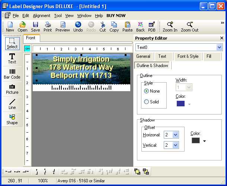
Task: Click the align left edges icon
Action: click(8, 172)
